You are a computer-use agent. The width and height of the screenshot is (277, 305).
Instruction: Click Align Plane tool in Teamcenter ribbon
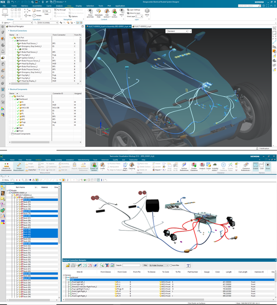click(125, 167)
